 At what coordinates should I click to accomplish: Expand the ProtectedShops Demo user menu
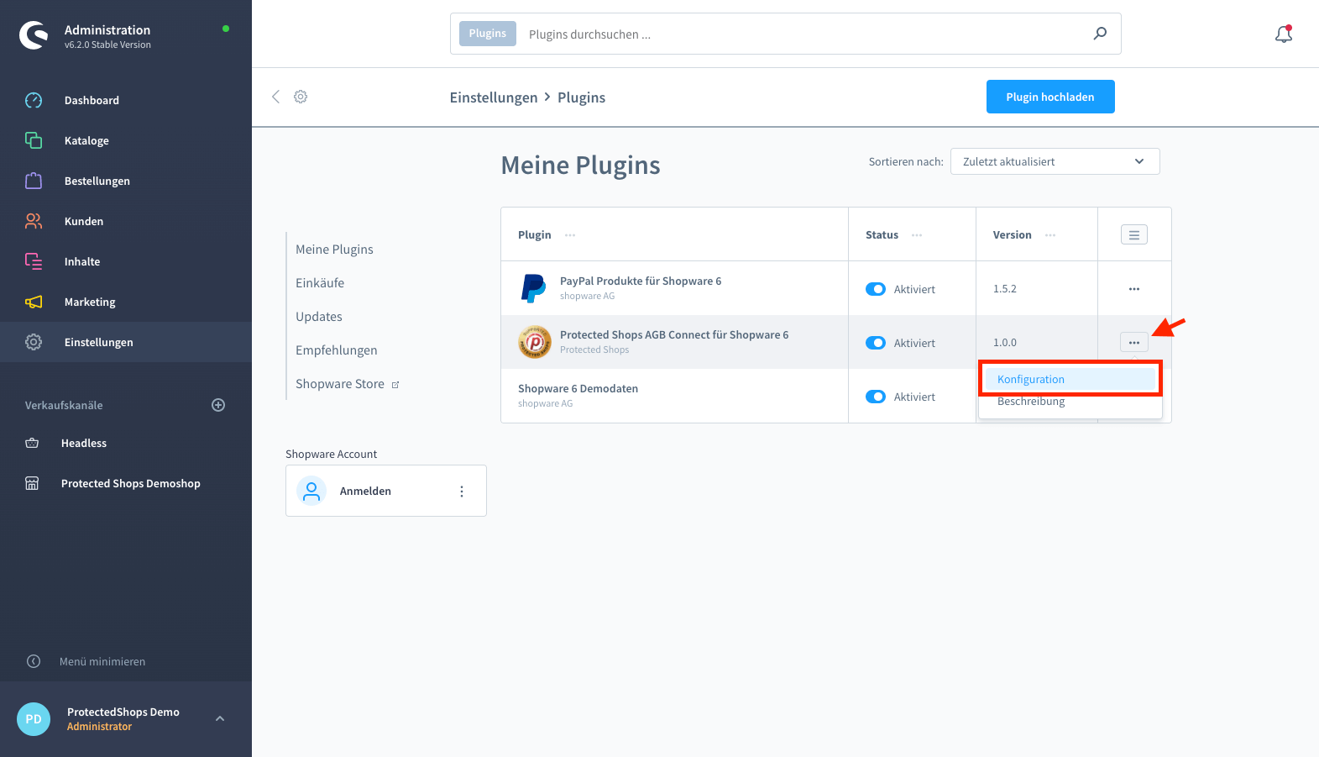coord(220,718)
